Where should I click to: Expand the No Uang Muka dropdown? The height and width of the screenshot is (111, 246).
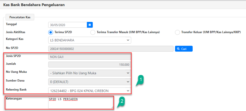[x=90, y=73]
